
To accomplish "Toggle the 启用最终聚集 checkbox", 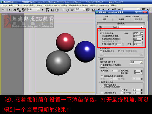I will click(x=101, y=33).
